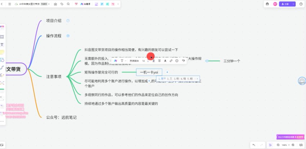The width and height of the screenshot is (306, 149).
Task: Open the text alignment option in floating toolbar
Action: [159, 61]
